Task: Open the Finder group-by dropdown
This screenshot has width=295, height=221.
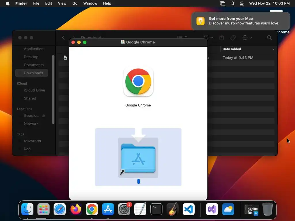Action: click(208, 37)
